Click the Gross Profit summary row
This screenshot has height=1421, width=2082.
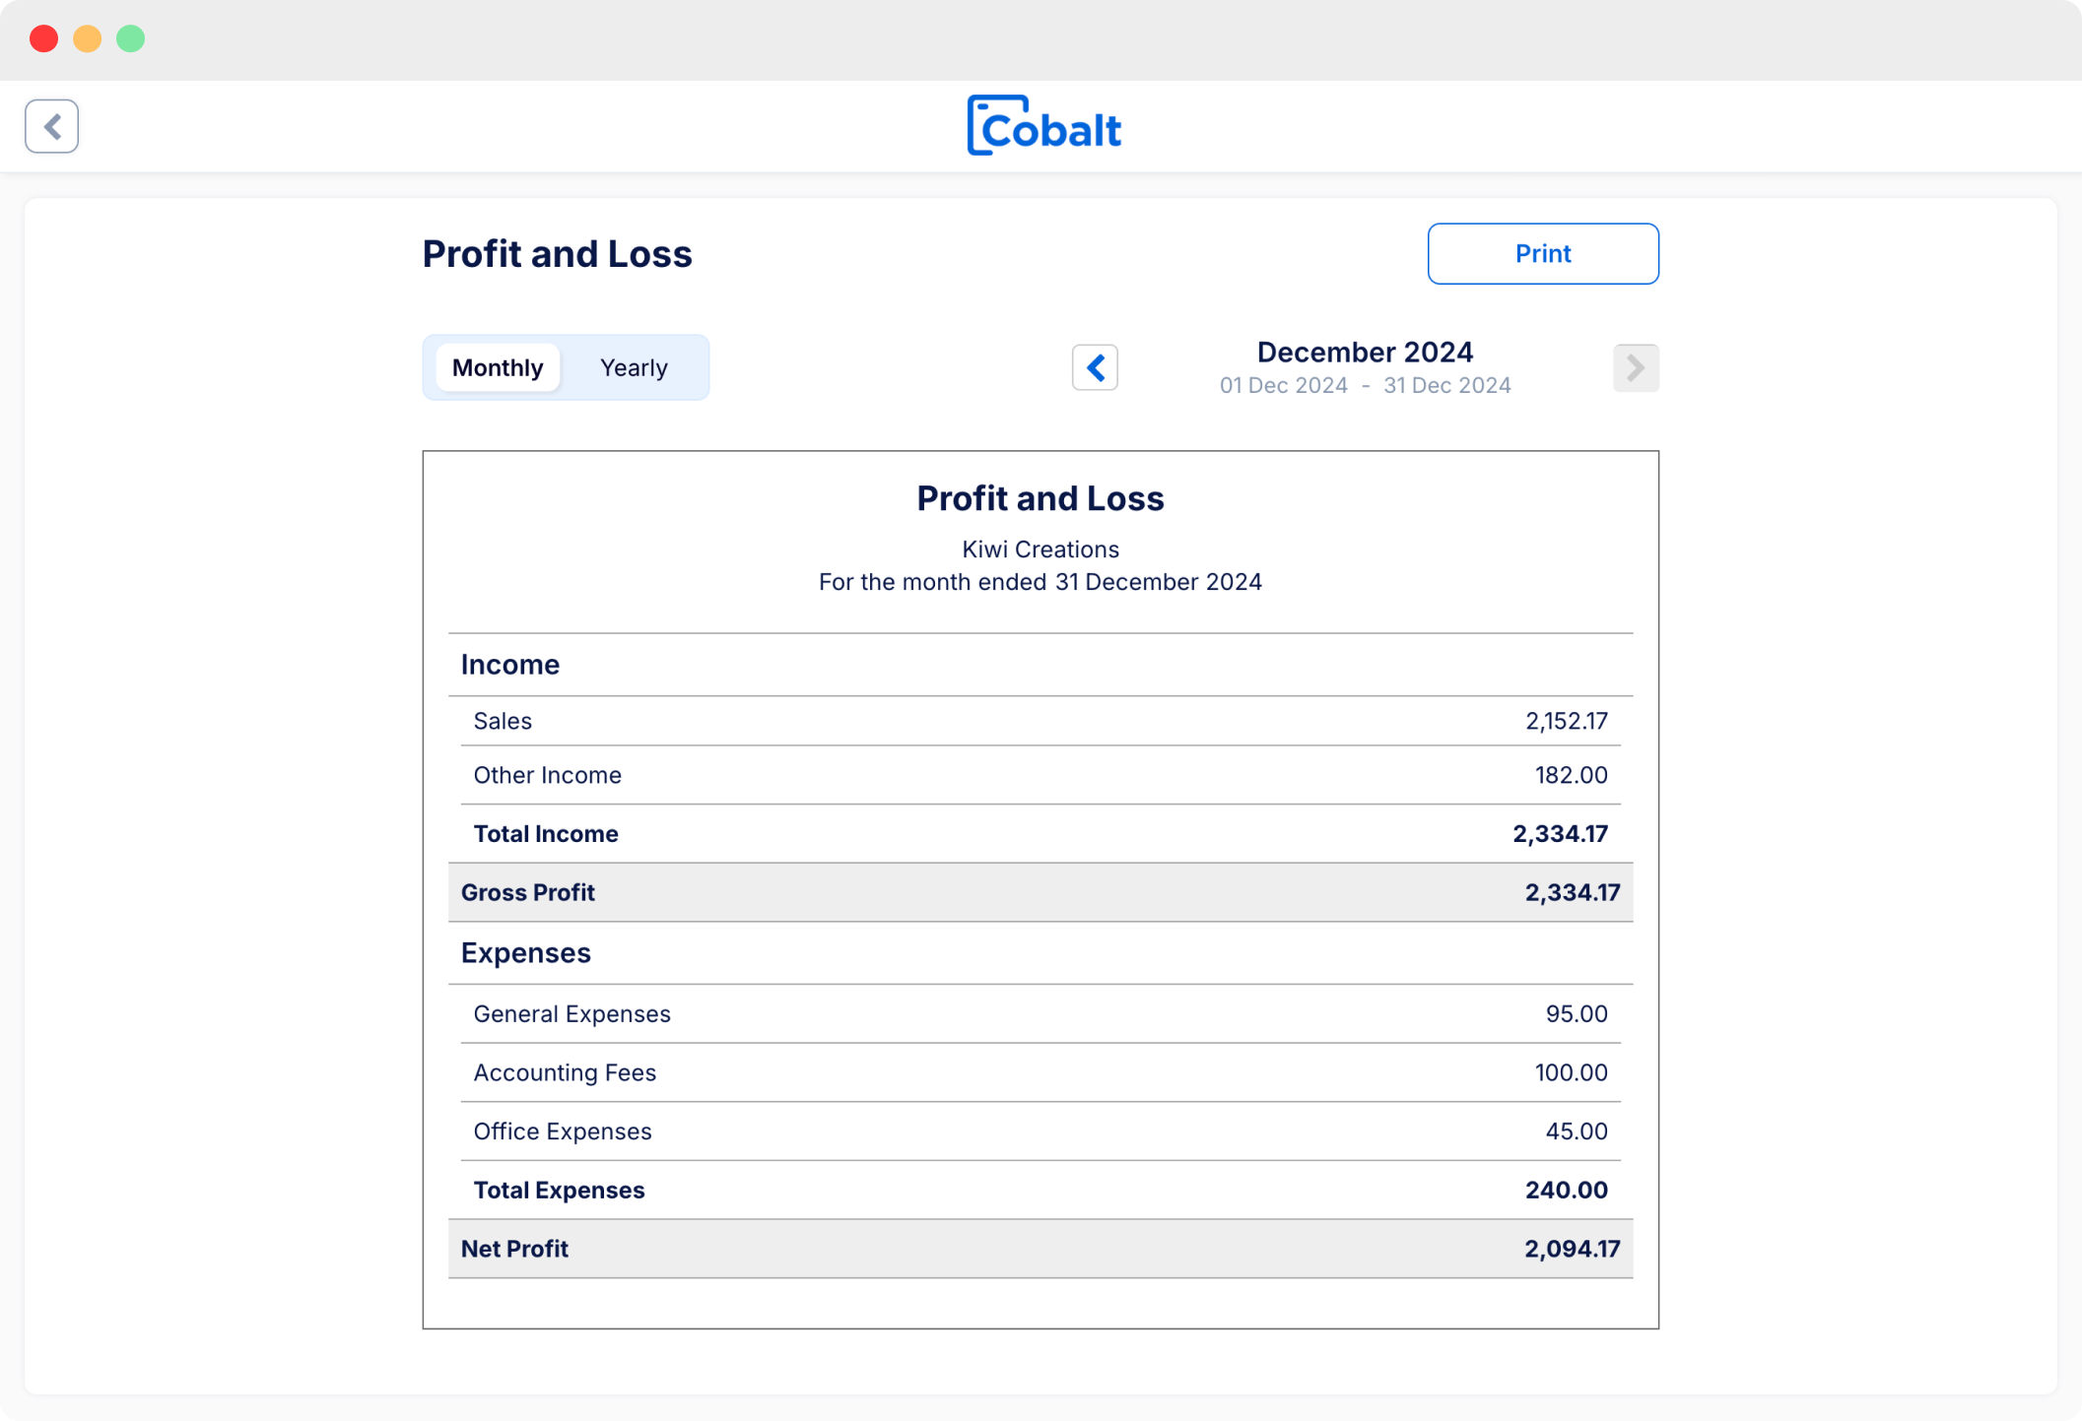point(1040,892)
